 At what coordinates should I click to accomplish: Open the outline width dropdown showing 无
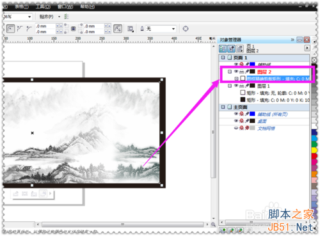point(173,29)
